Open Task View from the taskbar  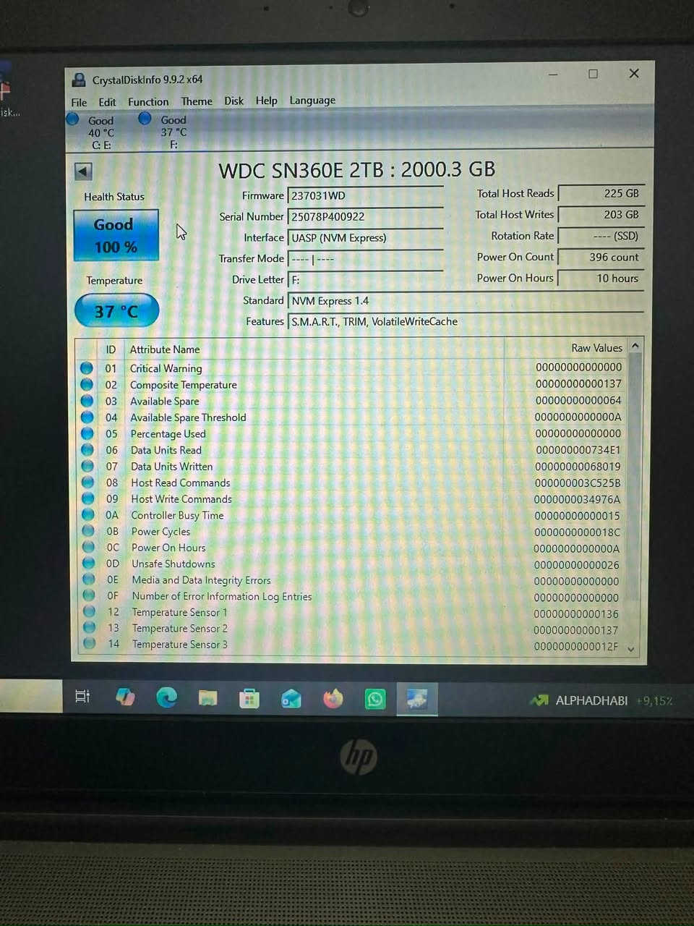click(82, 697)
